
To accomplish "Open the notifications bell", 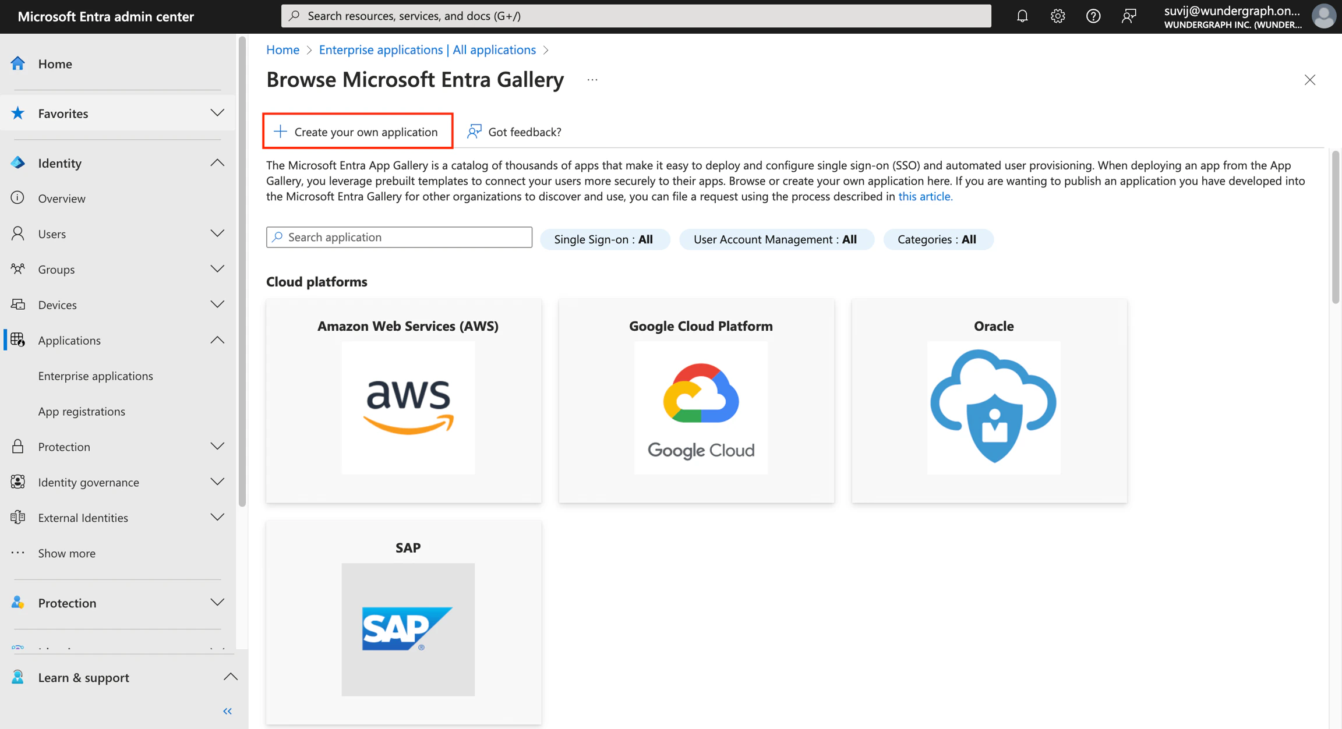I will [x=1022, y=16].
